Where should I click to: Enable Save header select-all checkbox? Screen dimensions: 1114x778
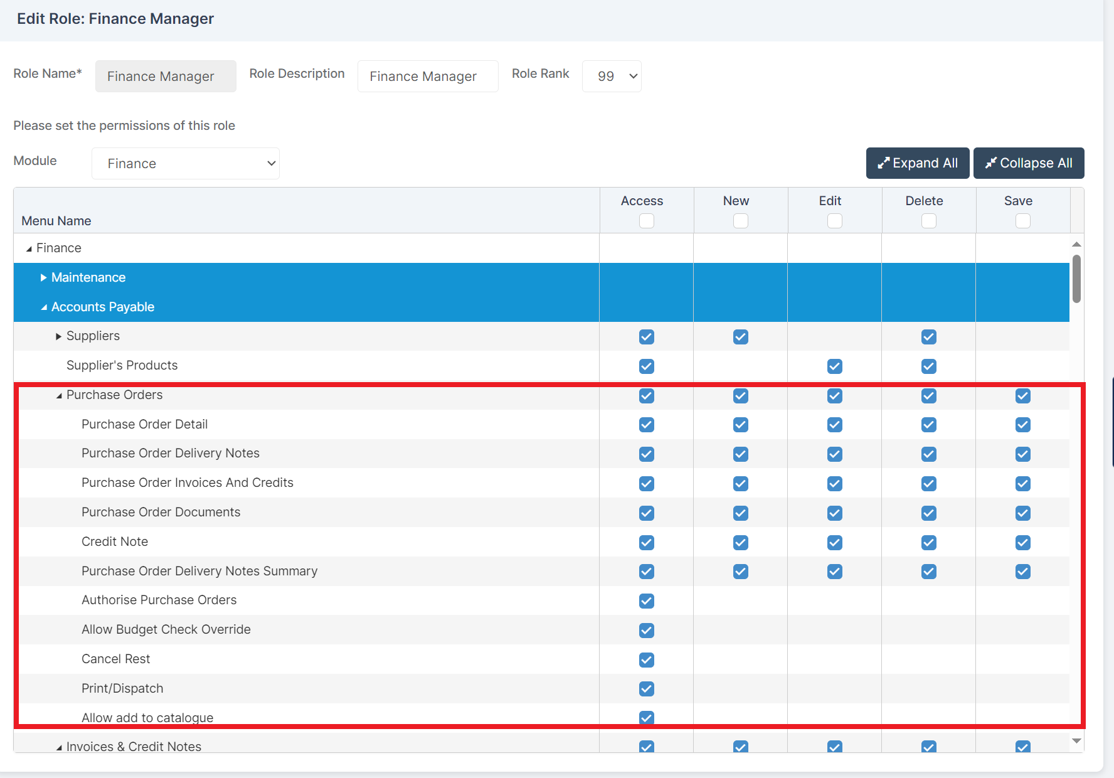click(1022, 220)
